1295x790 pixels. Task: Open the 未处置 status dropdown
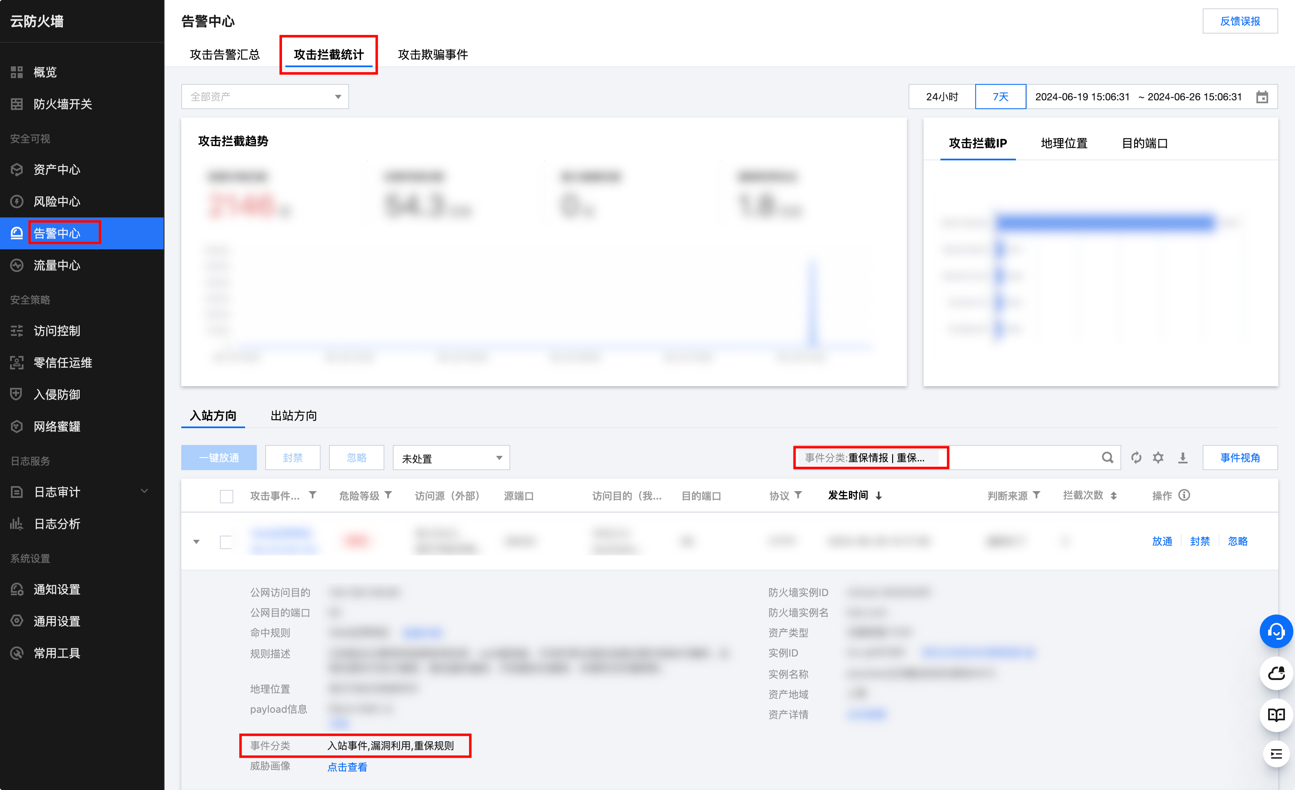[x=451, y=458]
